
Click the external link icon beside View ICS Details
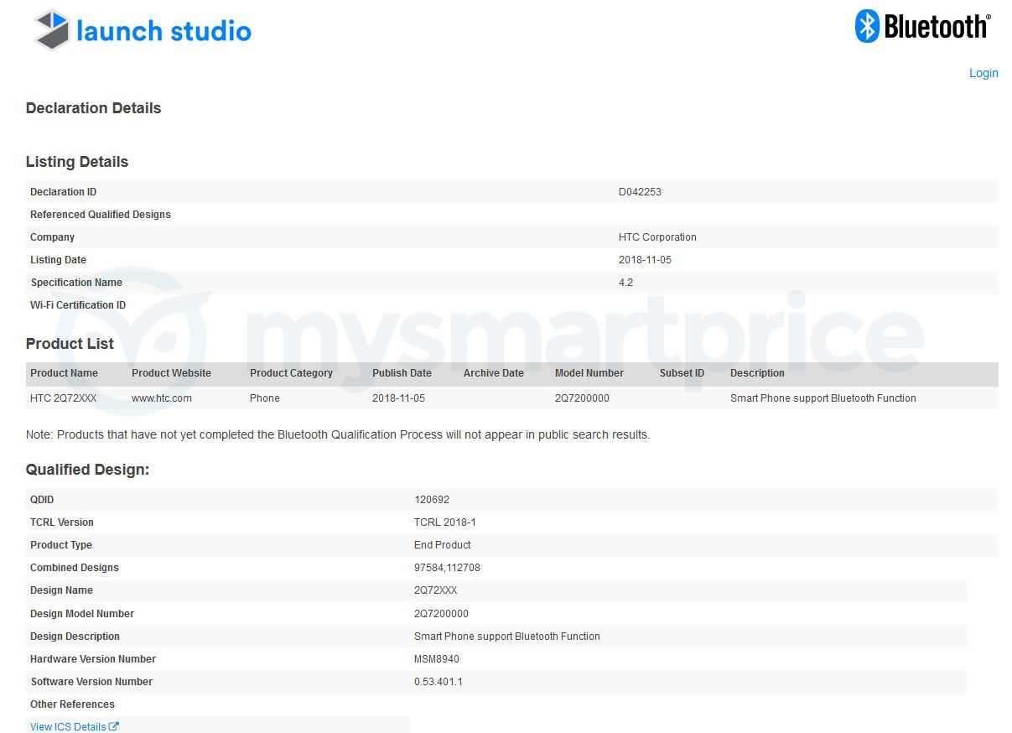coord(114,726)
